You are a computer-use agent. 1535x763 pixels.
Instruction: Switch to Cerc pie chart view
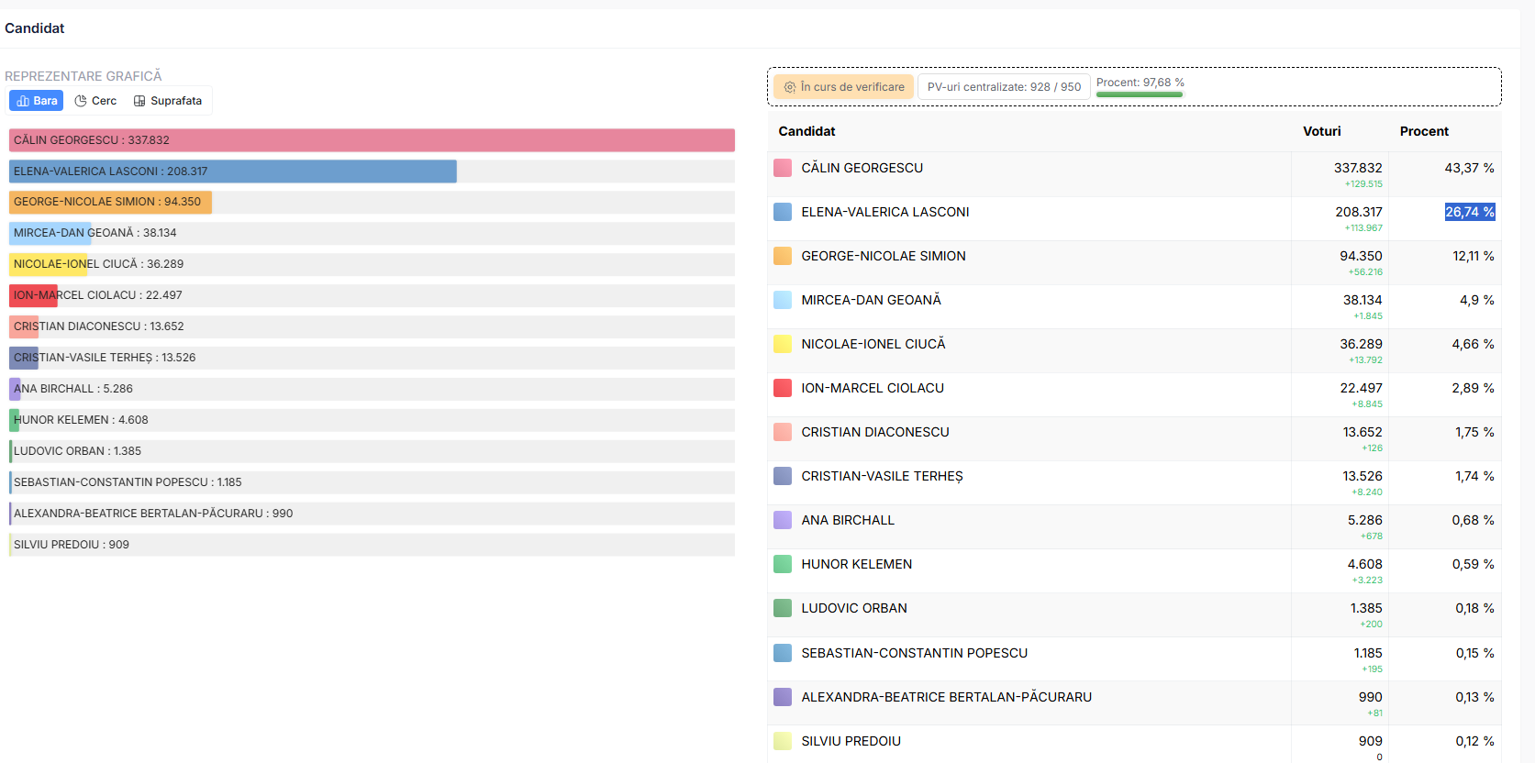coord(95,101)
